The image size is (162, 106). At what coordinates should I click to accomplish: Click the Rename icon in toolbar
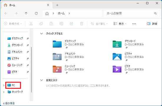click(x=61, y=24)
